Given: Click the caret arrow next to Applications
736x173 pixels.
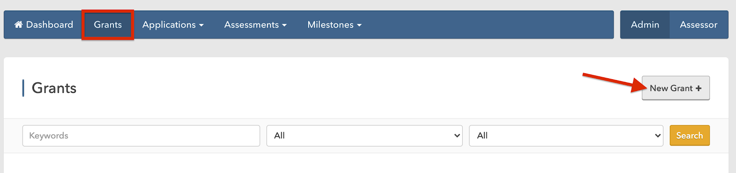Looking at the screenshot, I should (201, 25).
